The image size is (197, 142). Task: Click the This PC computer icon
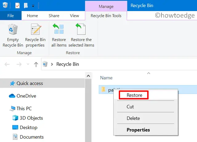point(12,108)
